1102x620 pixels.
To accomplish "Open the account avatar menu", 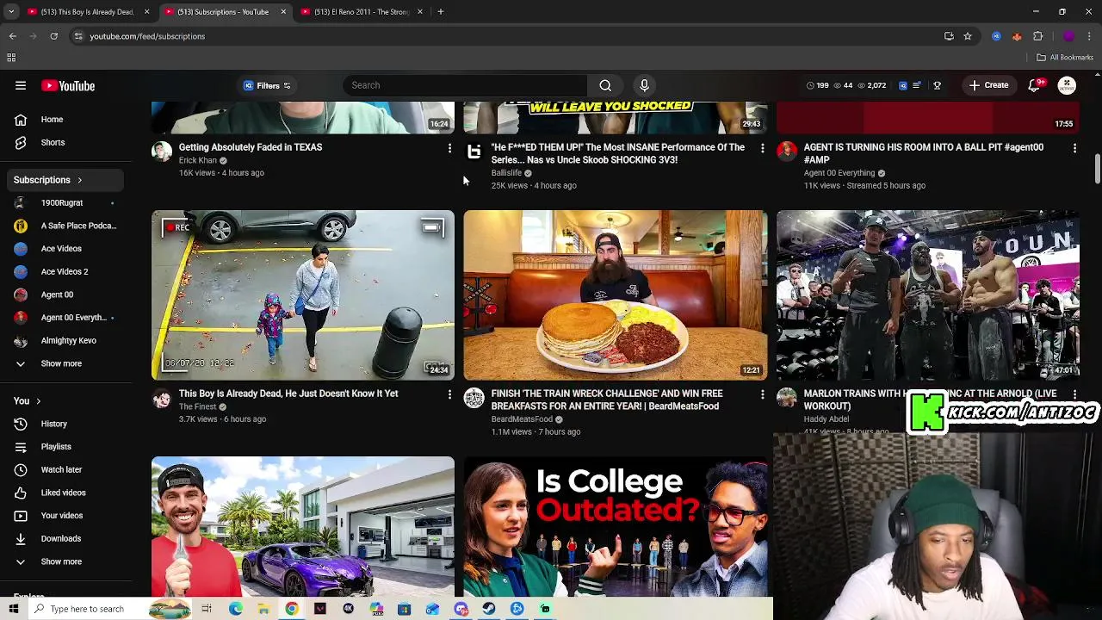I will pos(1067,85).
